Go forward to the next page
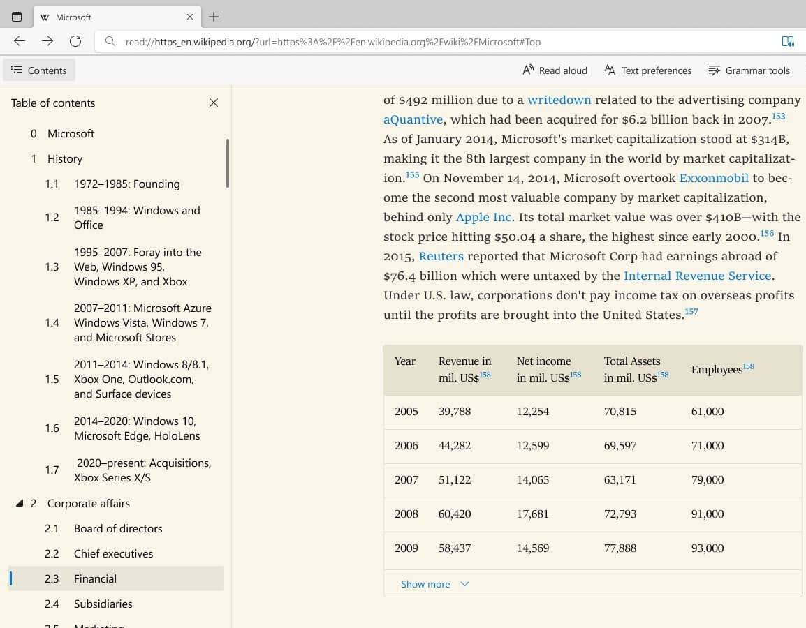The width and height of the screenshot is (806, 628). (47, 41)
